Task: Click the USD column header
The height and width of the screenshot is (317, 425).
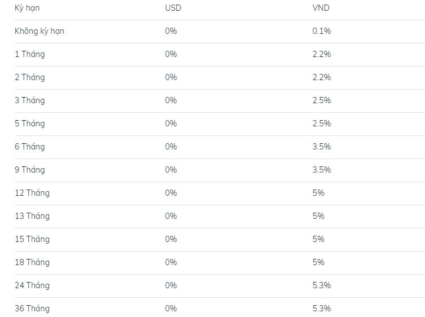Action: (173, 8)
